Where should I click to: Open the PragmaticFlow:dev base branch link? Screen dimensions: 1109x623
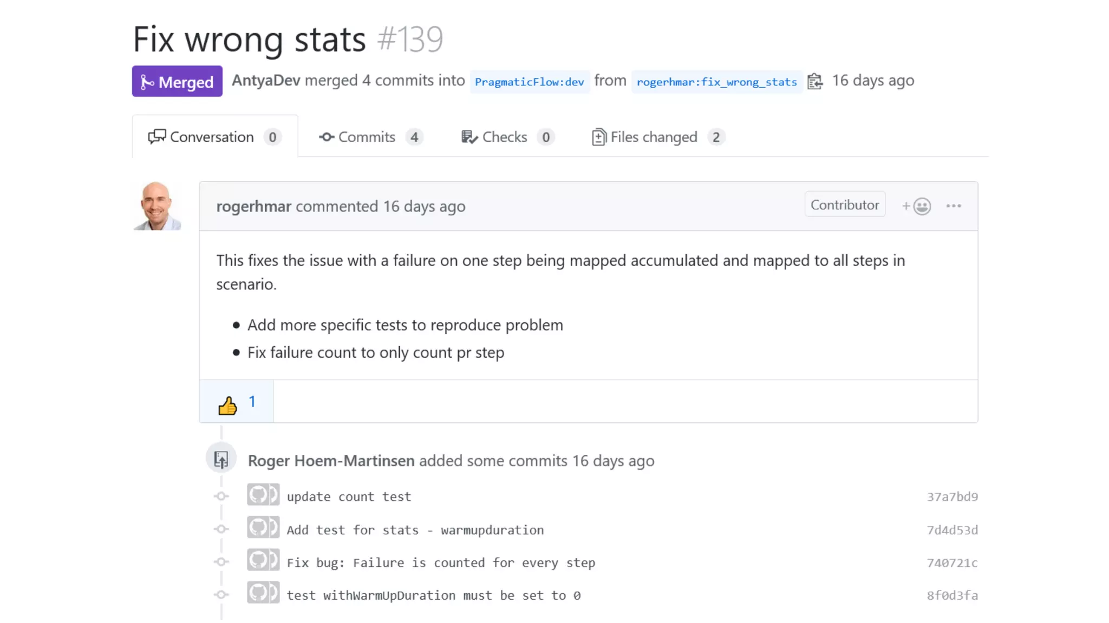pyautogui.click(x=529, y=82)
